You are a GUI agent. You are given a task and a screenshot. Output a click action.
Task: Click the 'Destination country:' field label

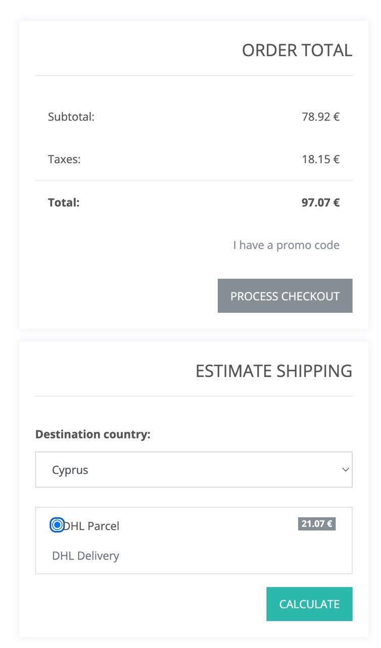(93, 434)
